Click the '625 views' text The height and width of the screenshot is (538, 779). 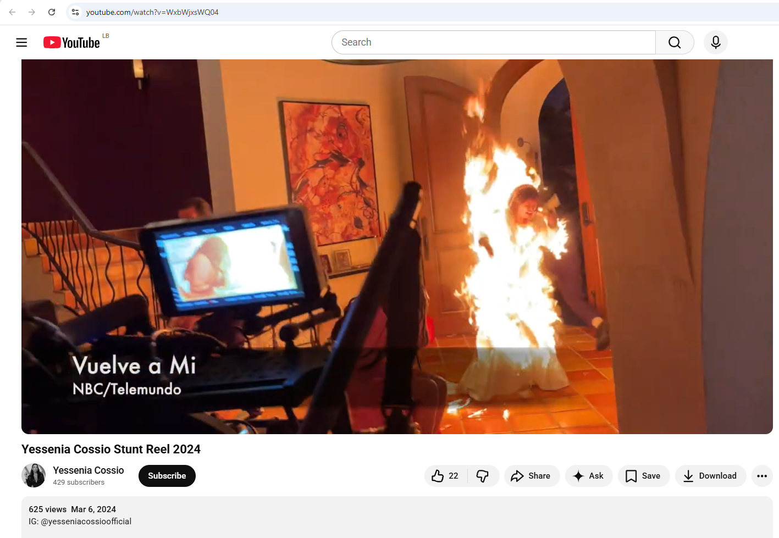48,509
